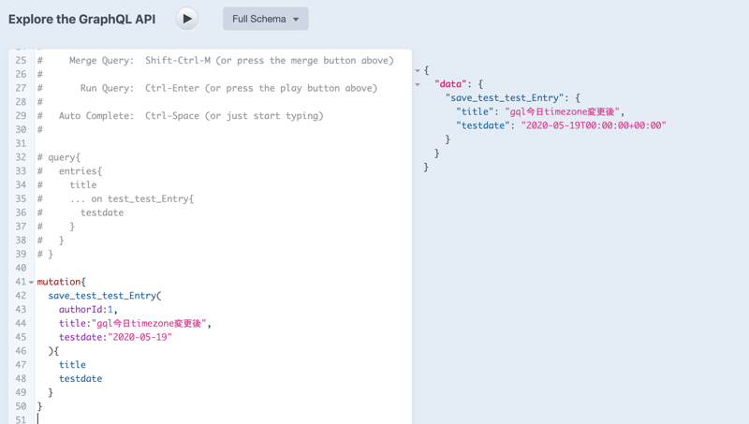The image size is (749, 424).
Task: Click the title string value in the editor
Action: (x=150, y=324)
